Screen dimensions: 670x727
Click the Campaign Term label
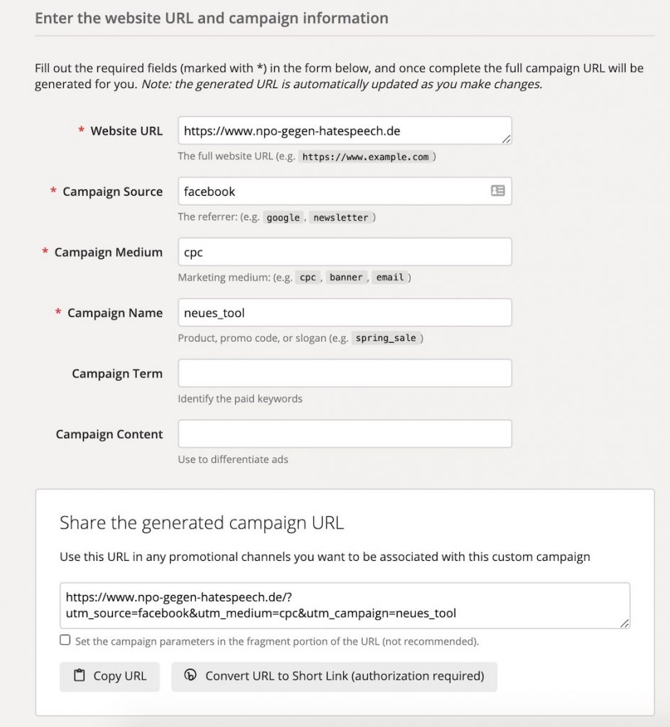(x=117, y=373)
